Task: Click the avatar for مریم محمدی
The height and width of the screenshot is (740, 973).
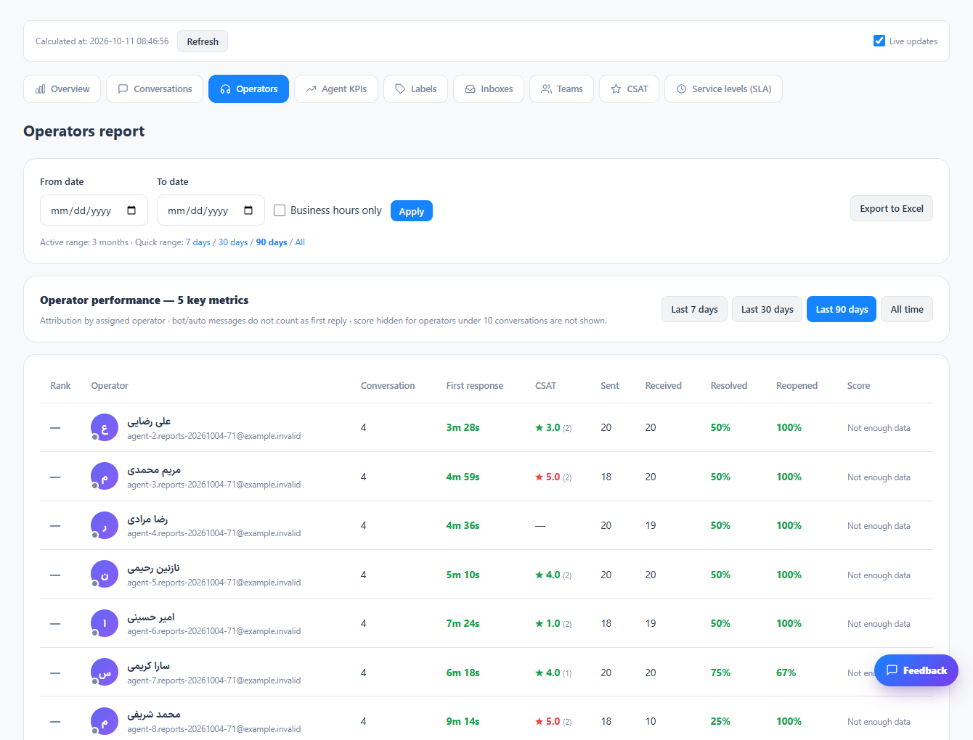Action: coord(105,477)
